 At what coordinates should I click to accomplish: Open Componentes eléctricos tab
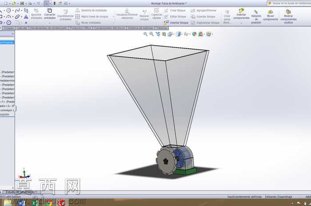[109, 28]
